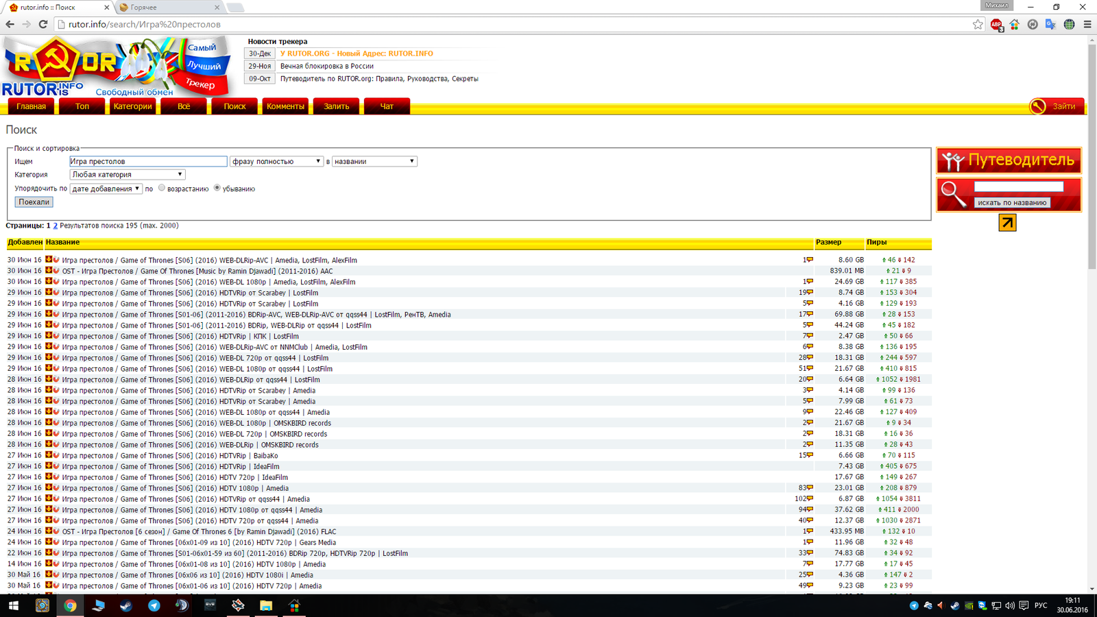Click the sidebar quick search input field

coord(1019,186)
